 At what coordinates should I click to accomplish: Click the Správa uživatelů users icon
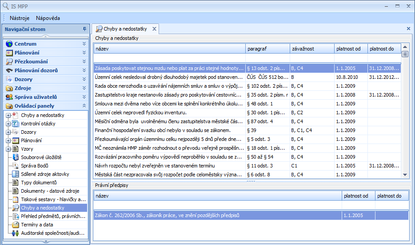point(9,97)
